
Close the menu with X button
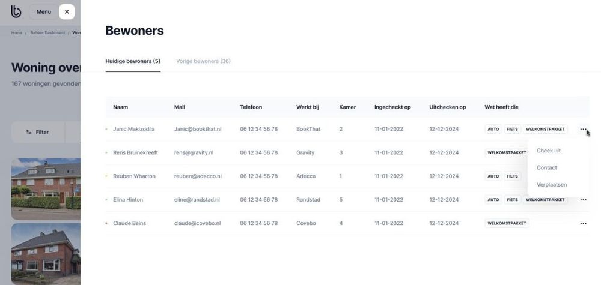point(67,12)
